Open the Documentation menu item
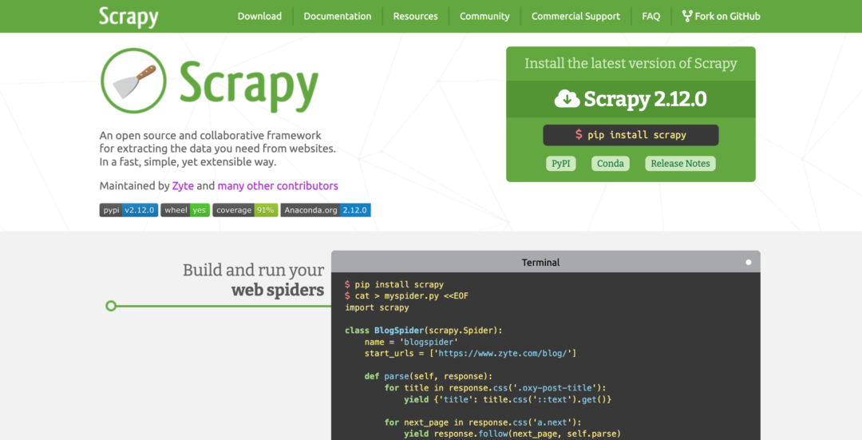 (337, 16)
